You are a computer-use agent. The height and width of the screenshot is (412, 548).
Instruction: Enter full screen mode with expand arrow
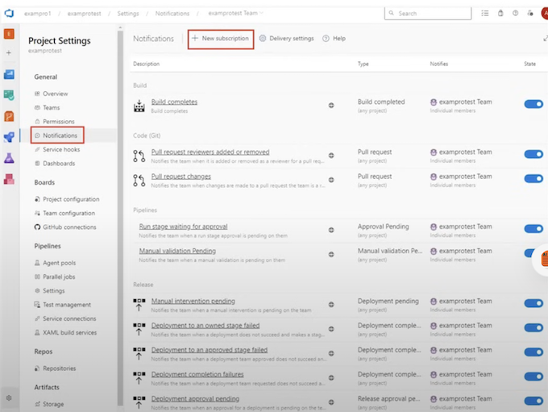[545, 39]
